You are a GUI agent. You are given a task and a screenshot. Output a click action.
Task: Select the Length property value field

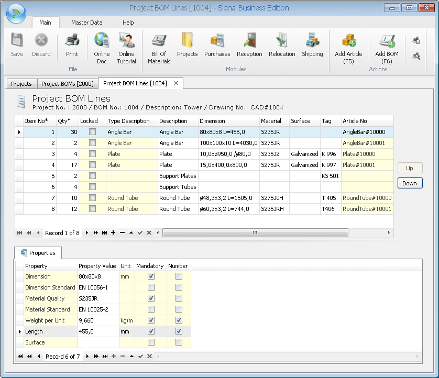pyautogui.click(x=97, y=331)
